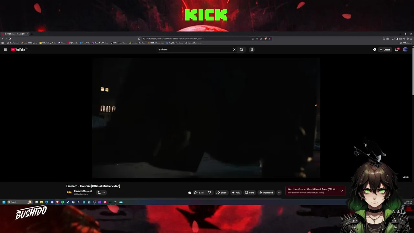This screenshot has width=414, height=233.
Task: Open the browser share icon in address bar
Action: pos(261,39)
